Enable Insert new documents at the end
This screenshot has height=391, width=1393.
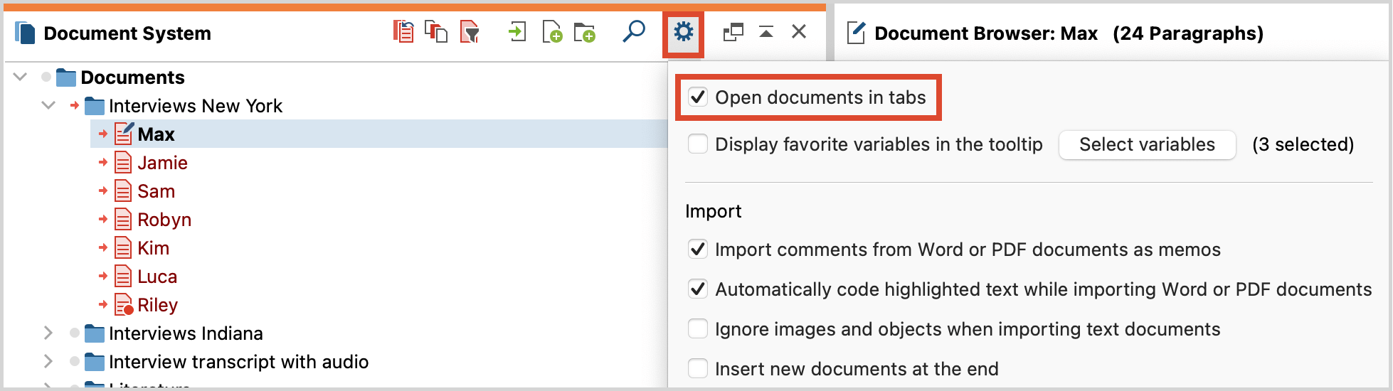(698, 368)
